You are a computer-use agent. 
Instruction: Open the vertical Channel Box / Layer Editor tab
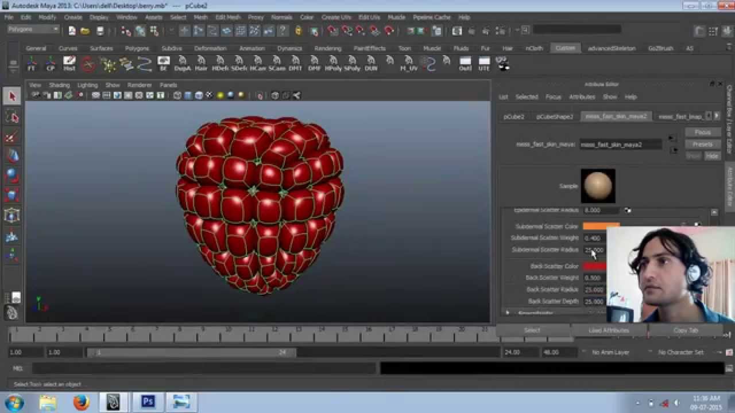pos(730,119)
